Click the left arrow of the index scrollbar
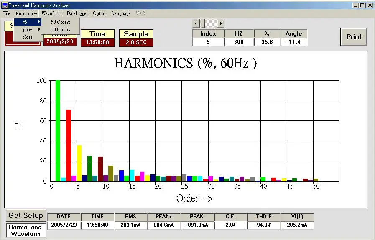 click(196, 23)
